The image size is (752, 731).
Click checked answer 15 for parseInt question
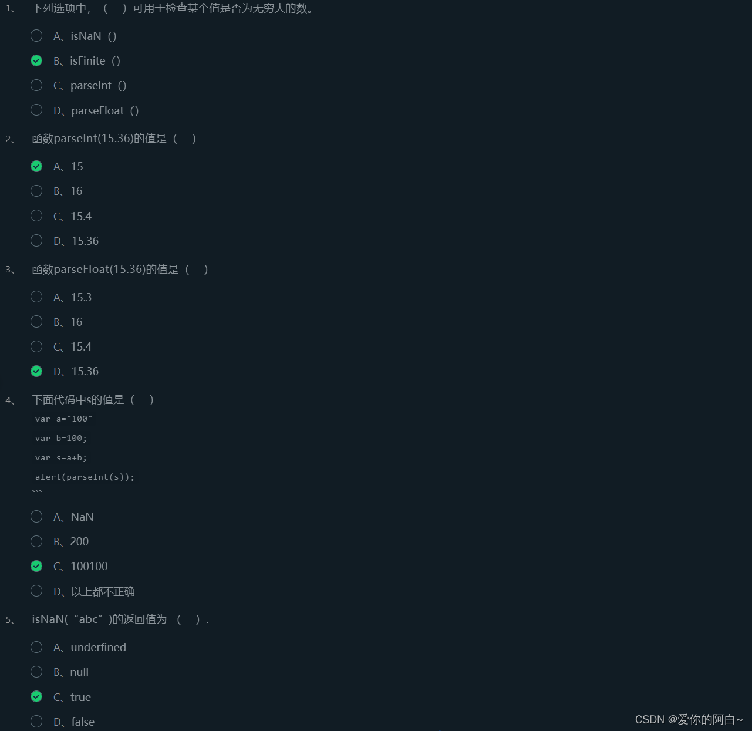pos(36,166)
